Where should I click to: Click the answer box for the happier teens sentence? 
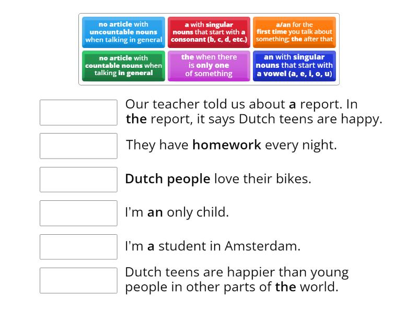[78, 281]
